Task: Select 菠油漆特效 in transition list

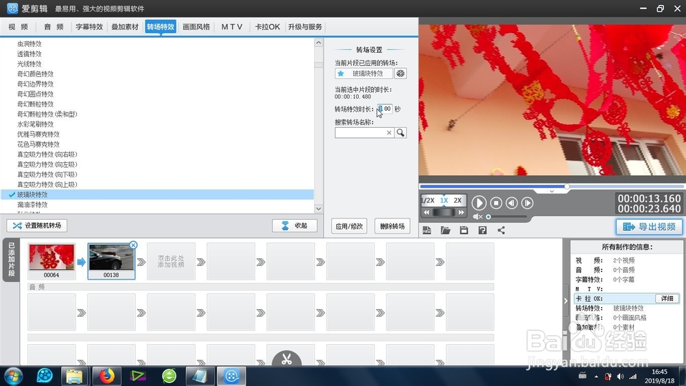Action: click(32, 205)
